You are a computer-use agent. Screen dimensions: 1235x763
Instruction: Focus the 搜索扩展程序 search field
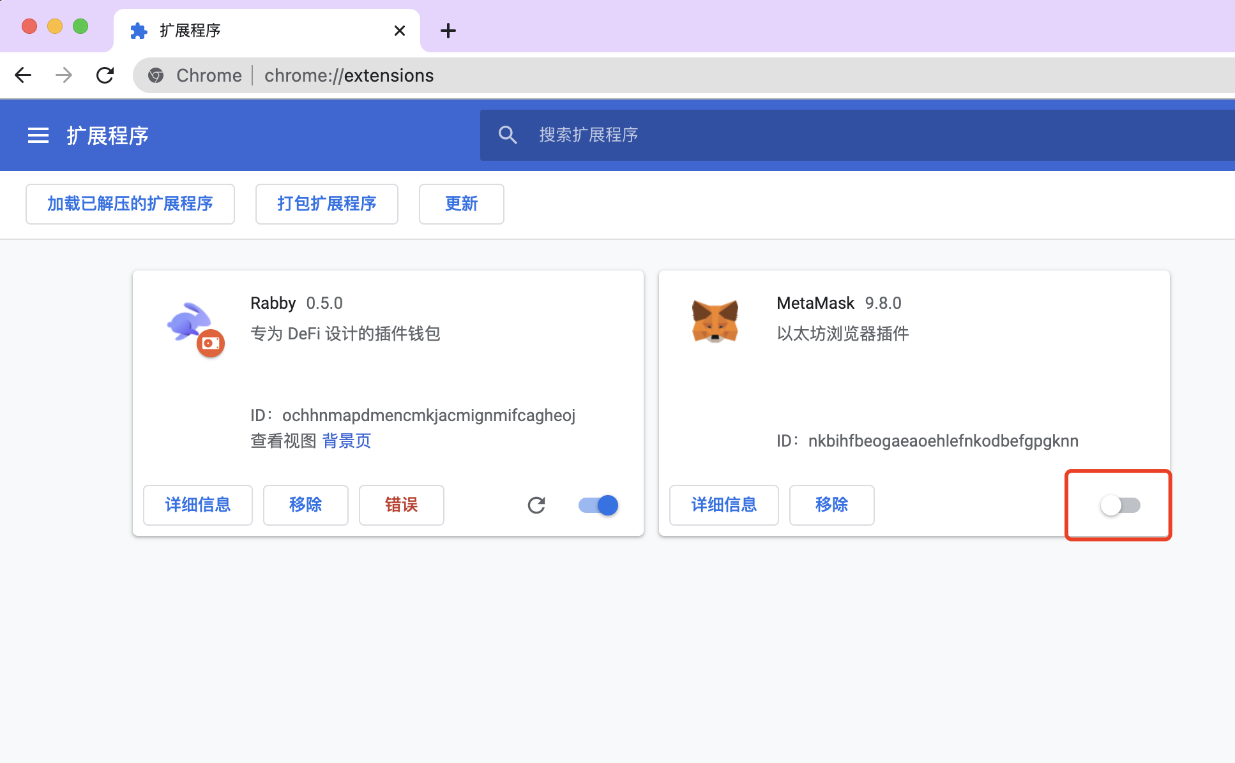click(857, 135)
